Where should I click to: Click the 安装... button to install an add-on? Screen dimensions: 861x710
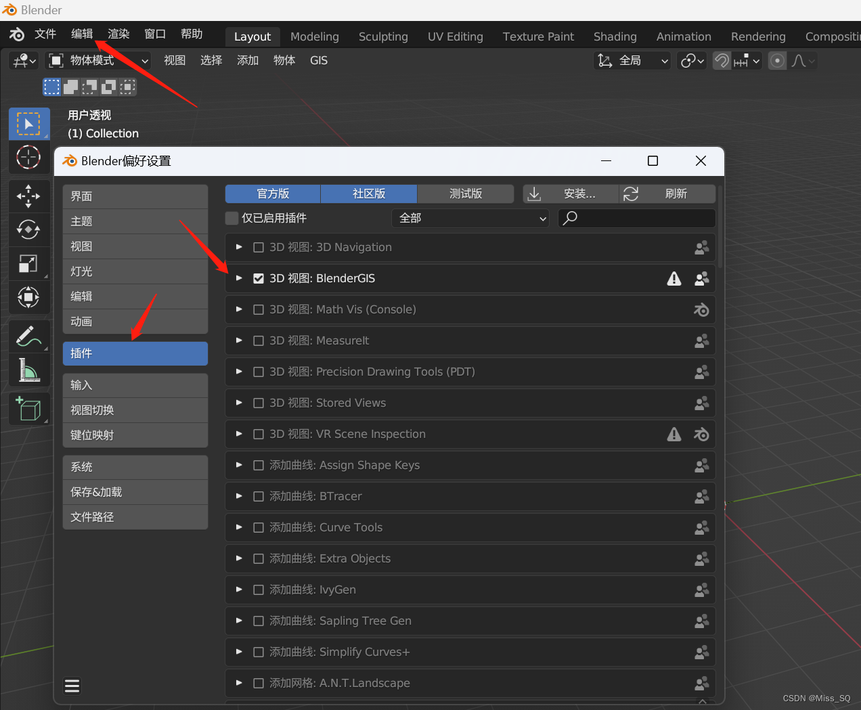(571, 194)
